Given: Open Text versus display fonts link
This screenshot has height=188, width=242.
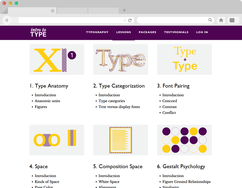Looking at the screenshot, I should pyautogui.click(x=119, y=107).
